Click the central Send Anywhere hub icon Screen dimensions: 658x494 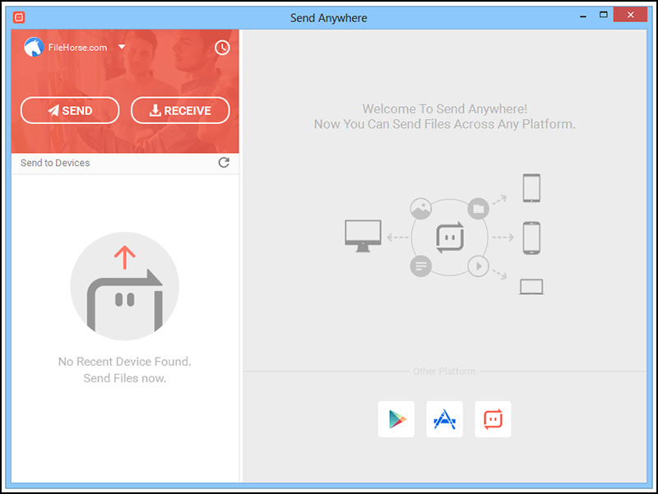coord(449,238)
